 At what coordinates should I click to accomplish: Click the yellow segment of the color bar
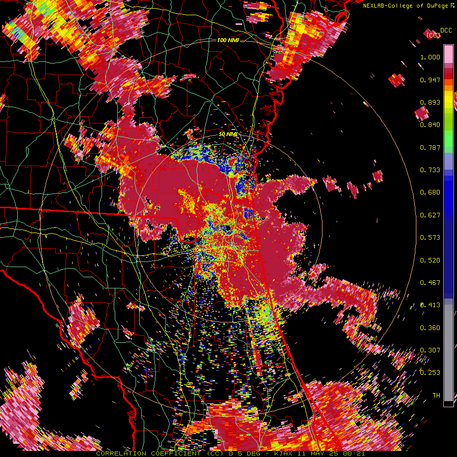click(448, 100)
